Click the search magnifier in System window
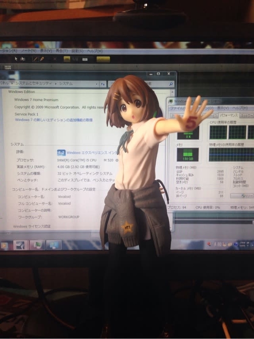Screen dimensions: 254x339 pyautogui.click(x=171, y=84)
